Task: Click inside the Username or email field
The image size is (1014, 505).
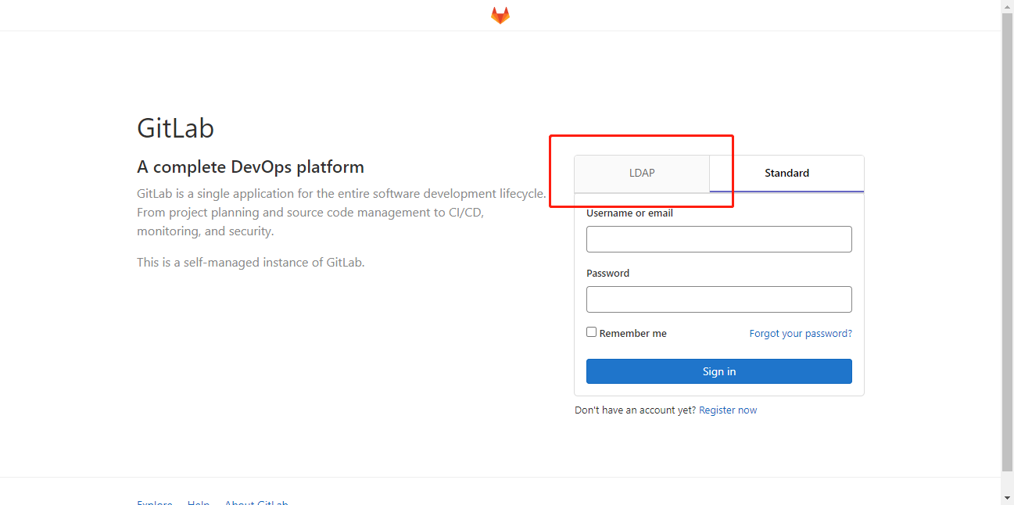Action: (x=718, y=238)
